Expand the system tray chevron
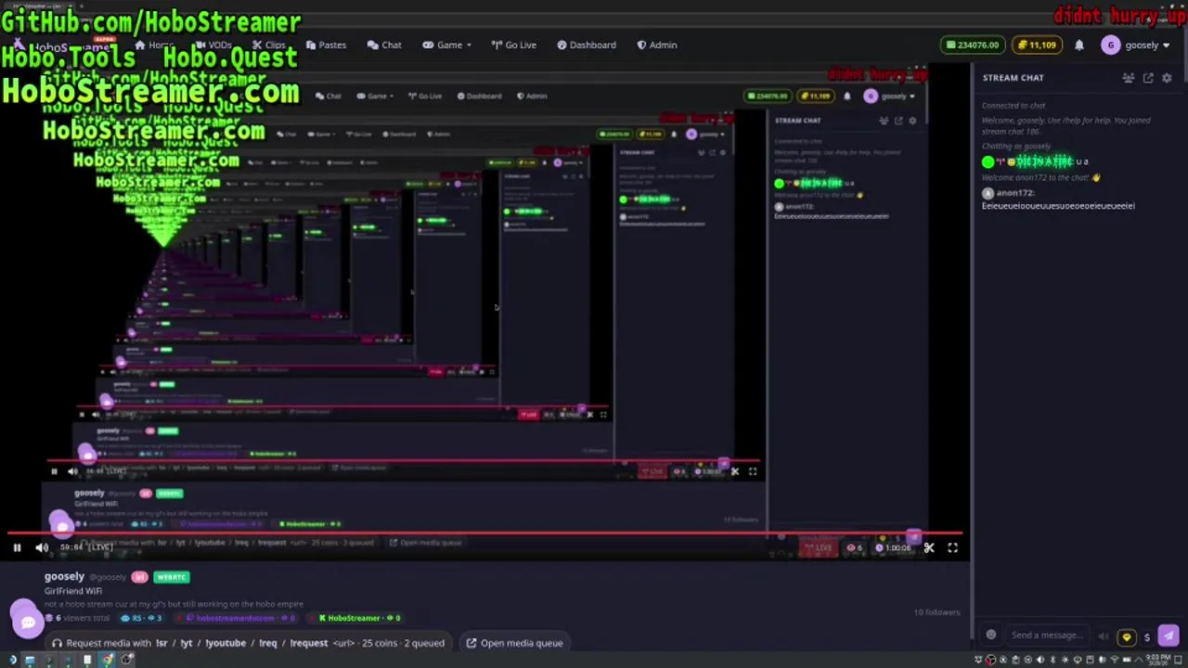 click(x=1139, y=660)
